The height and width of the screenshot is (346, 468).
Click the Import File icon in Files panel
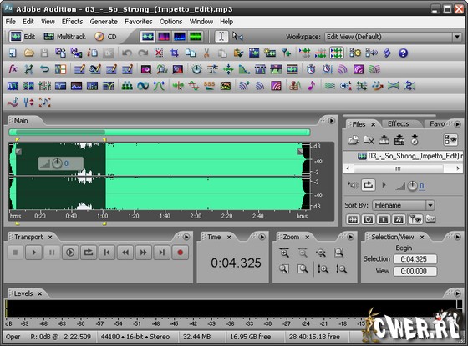354,140
